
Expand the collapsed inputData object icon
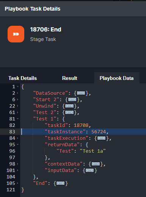(90, 170)
